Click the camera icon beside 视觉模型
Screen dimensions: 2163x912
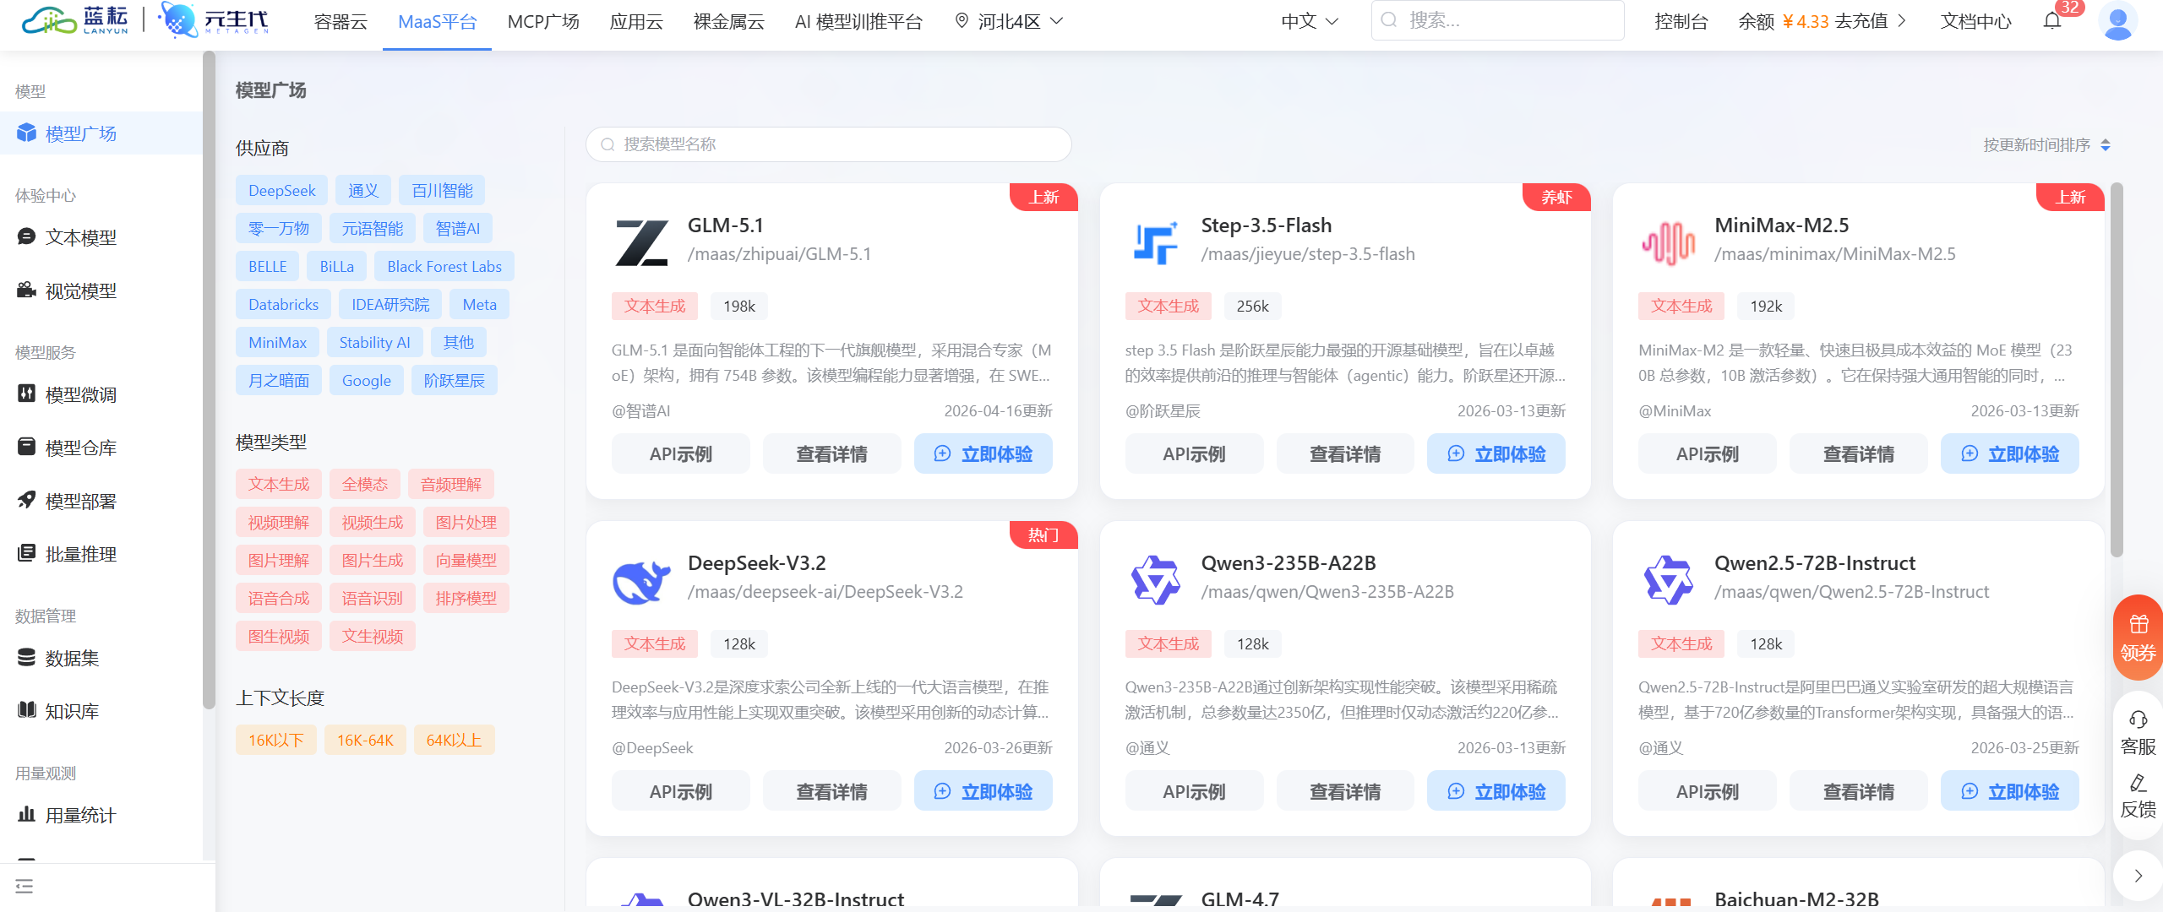[x=27, y=290]
